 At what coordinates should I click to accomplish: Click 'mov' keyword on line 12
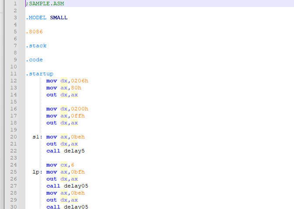(x=52, y=81)
